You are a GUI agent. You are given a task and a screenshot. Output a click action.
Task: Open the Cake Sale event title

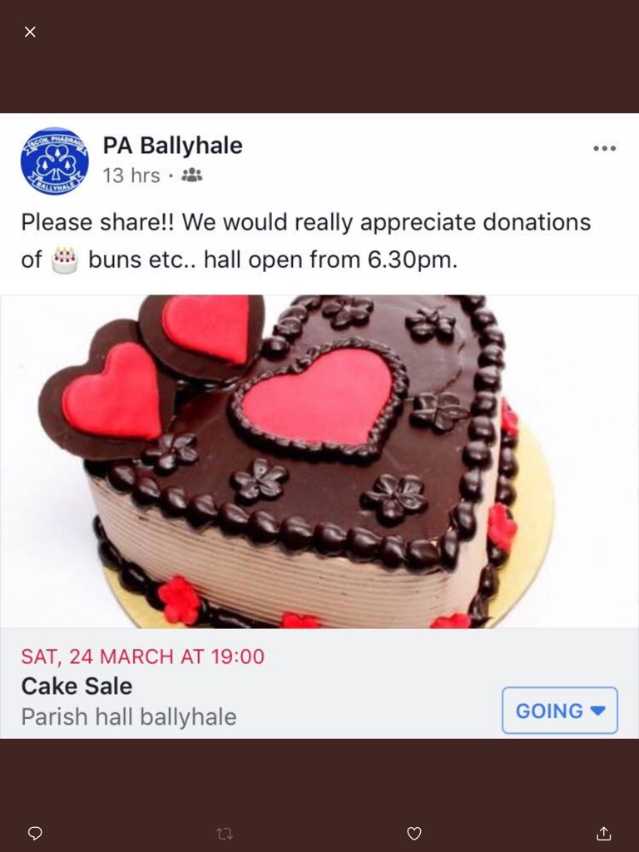pyautogui.click(x=77, y=686)
